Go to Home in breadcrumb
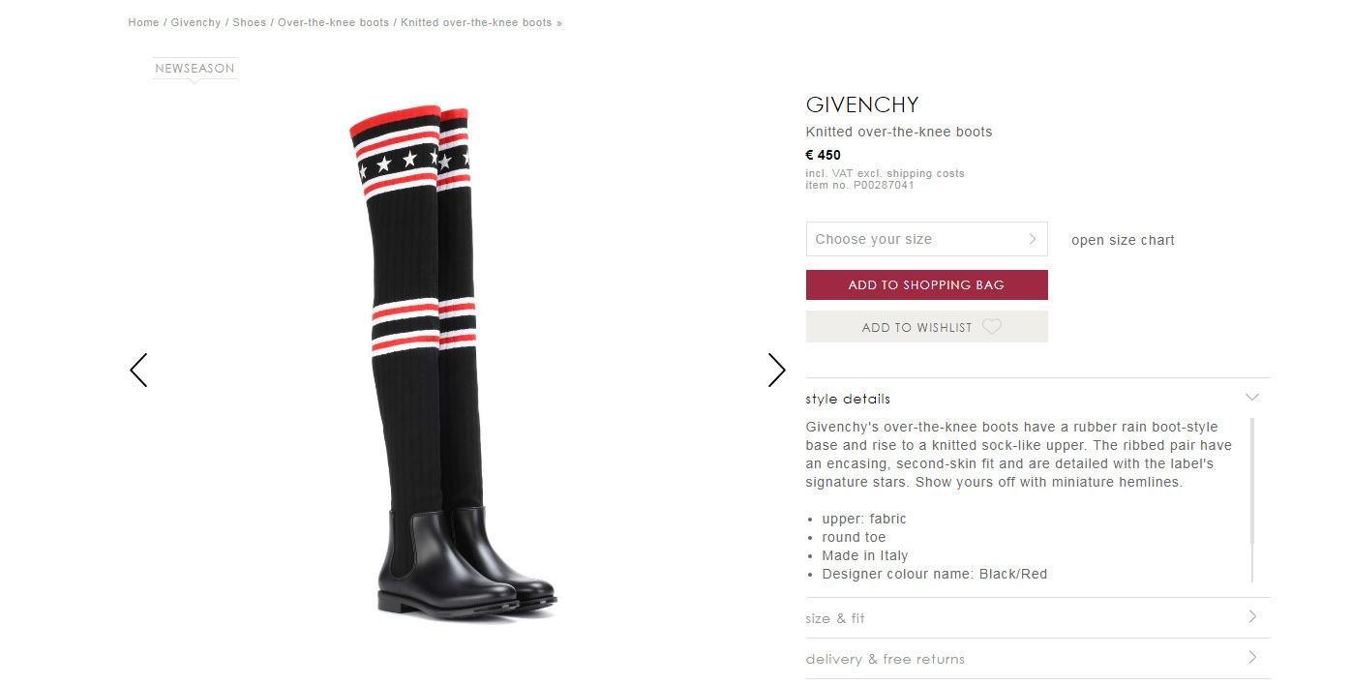This screenshot has width=1352, height=684. click(143, 22)
